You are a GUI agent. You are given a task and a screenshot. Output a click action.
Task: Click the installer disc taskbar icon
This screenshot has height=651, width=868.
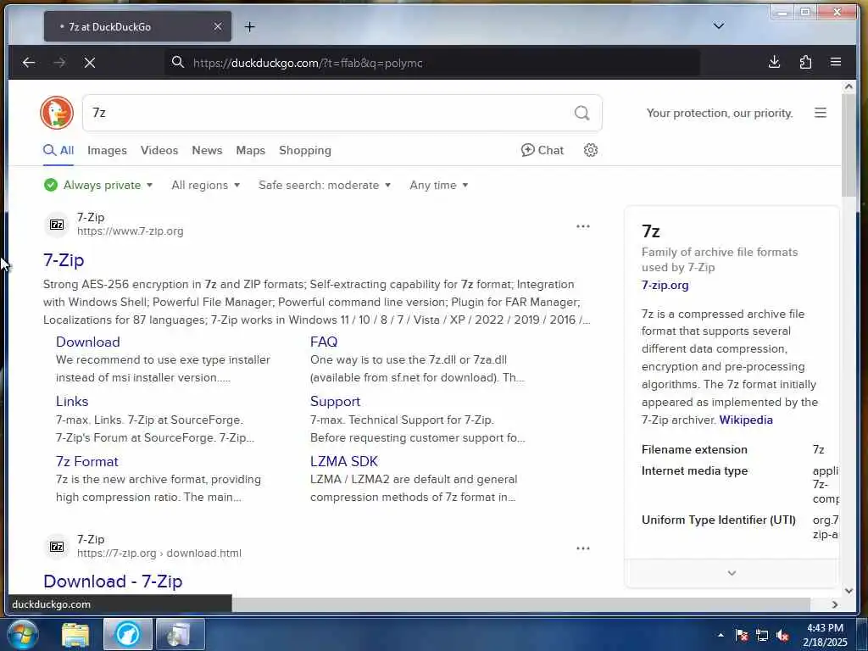(x=181, y=634)
